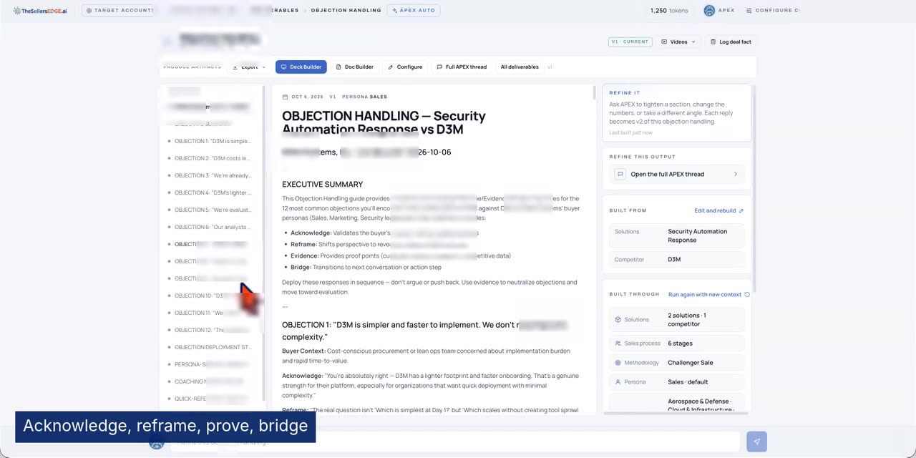Click the APEX avatar icon
The height and width of the screenshot is (458, 916).
click(709, 11)
